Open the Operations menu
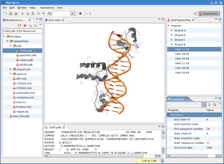The image size is (224, 164). (x=47, y=8)
